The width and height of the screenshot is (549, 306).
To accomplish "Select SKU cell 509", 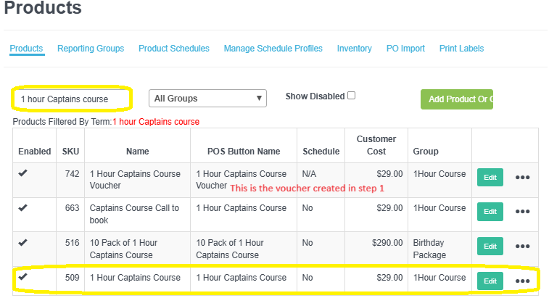I will tap(72, 277).
